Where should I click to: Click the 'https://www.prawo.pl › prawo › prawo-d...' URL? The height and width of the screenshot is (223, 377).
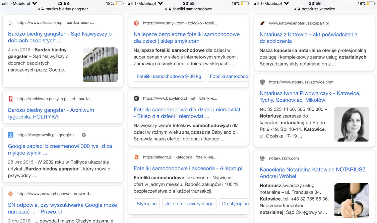tap(55, 194)
